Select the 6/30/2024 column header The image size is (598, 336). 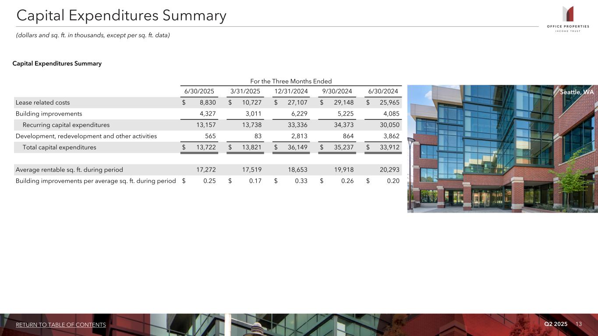click(382, 91)
